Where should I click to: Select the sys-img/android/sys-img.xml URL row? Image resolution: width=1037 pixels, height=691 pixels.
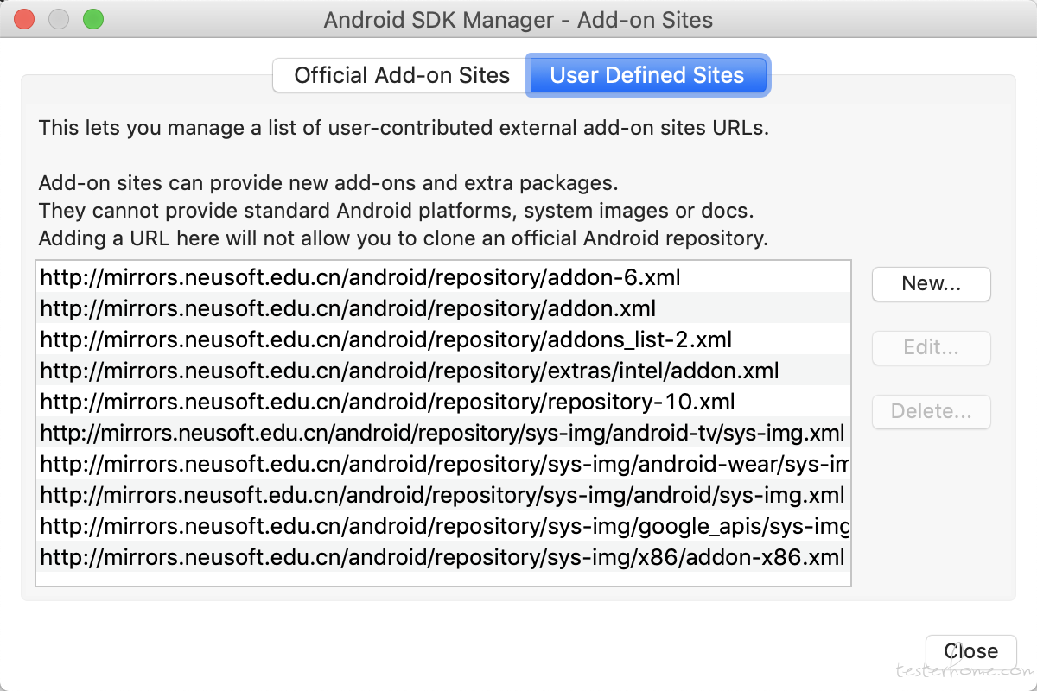coord(443,495)
